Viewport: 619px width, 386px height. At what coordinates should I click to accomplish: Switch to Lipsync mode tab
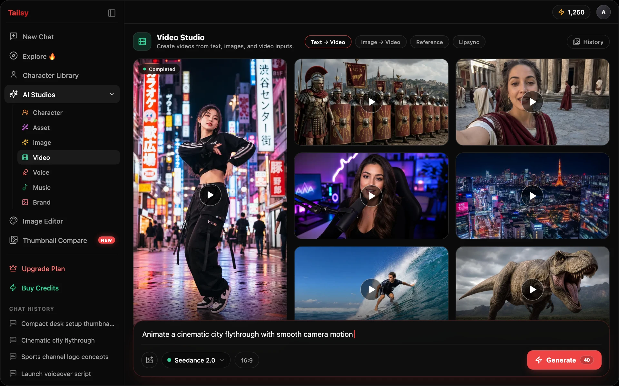(469, 42)
